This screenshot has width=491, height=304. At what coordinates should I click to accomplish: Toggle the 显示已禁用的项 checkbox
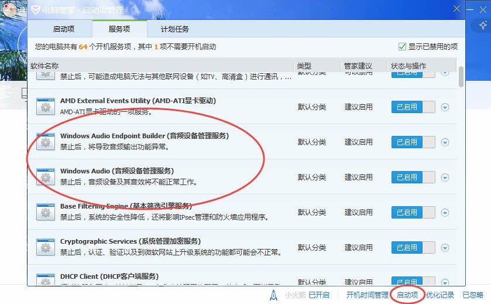pyautogui.click(x=402, y=47)
